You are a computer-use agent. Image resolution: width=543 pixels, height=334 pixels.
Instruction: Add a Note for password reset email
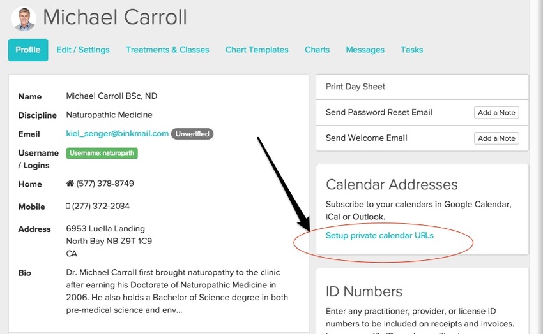(x=496, y=113)
